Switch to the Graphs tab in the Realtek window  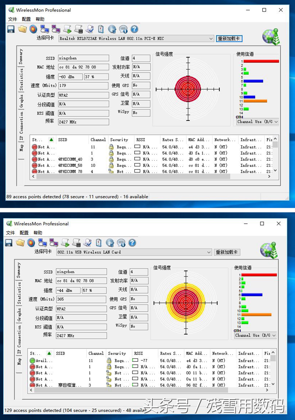(x=21, y=101)
